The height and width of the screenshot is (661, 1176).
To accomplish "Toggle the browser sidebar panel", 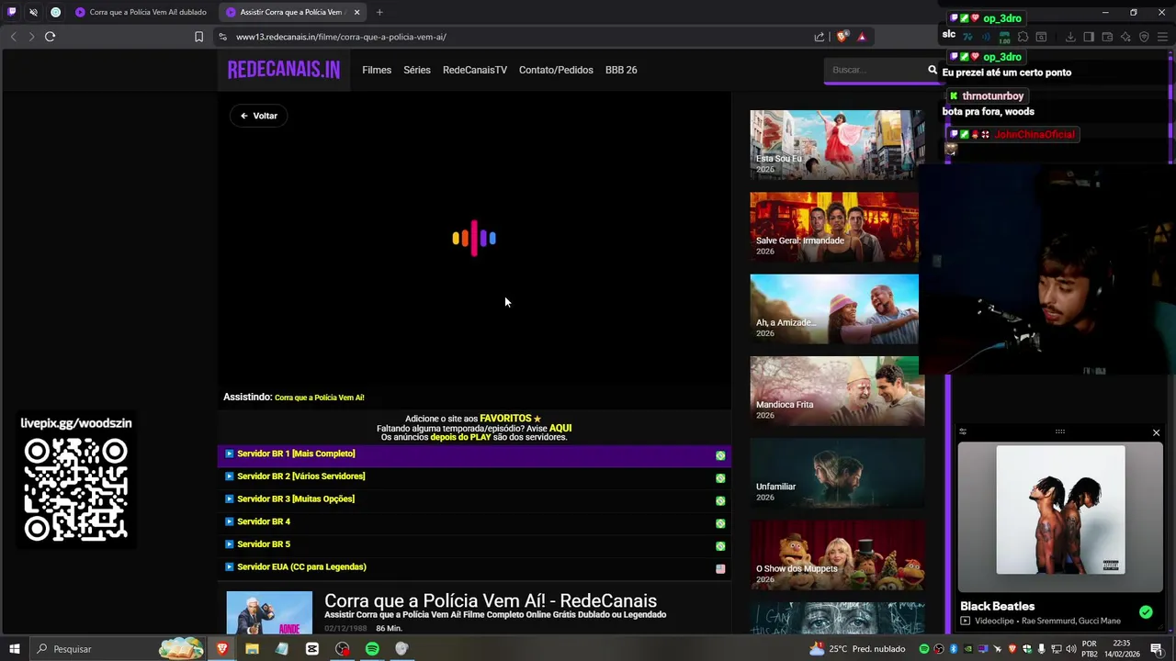I will point(1089,37).
